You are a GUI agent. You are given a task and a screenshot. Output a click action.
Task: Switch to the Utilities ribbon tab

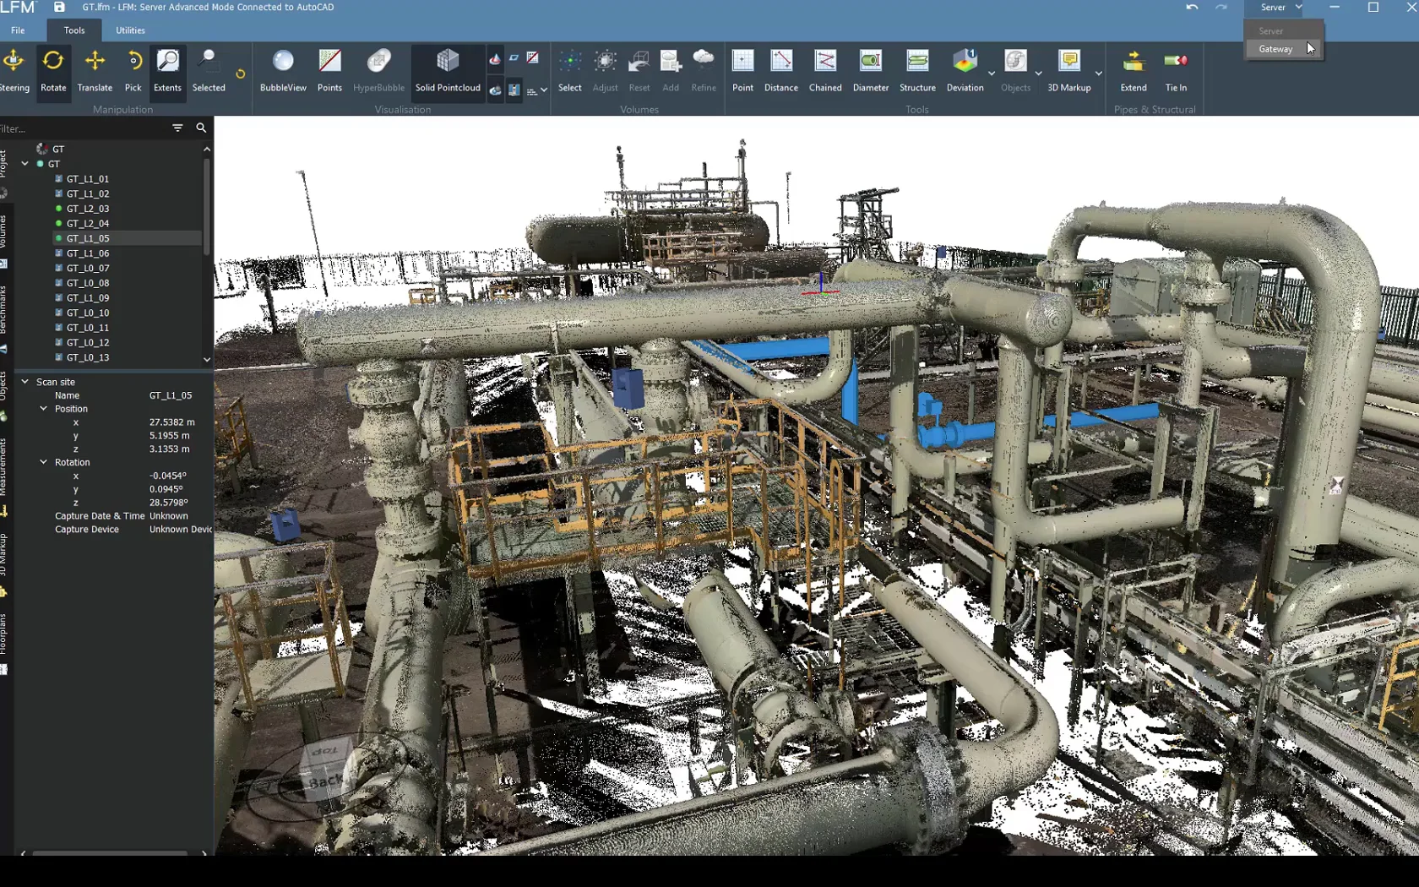[130, 30]
